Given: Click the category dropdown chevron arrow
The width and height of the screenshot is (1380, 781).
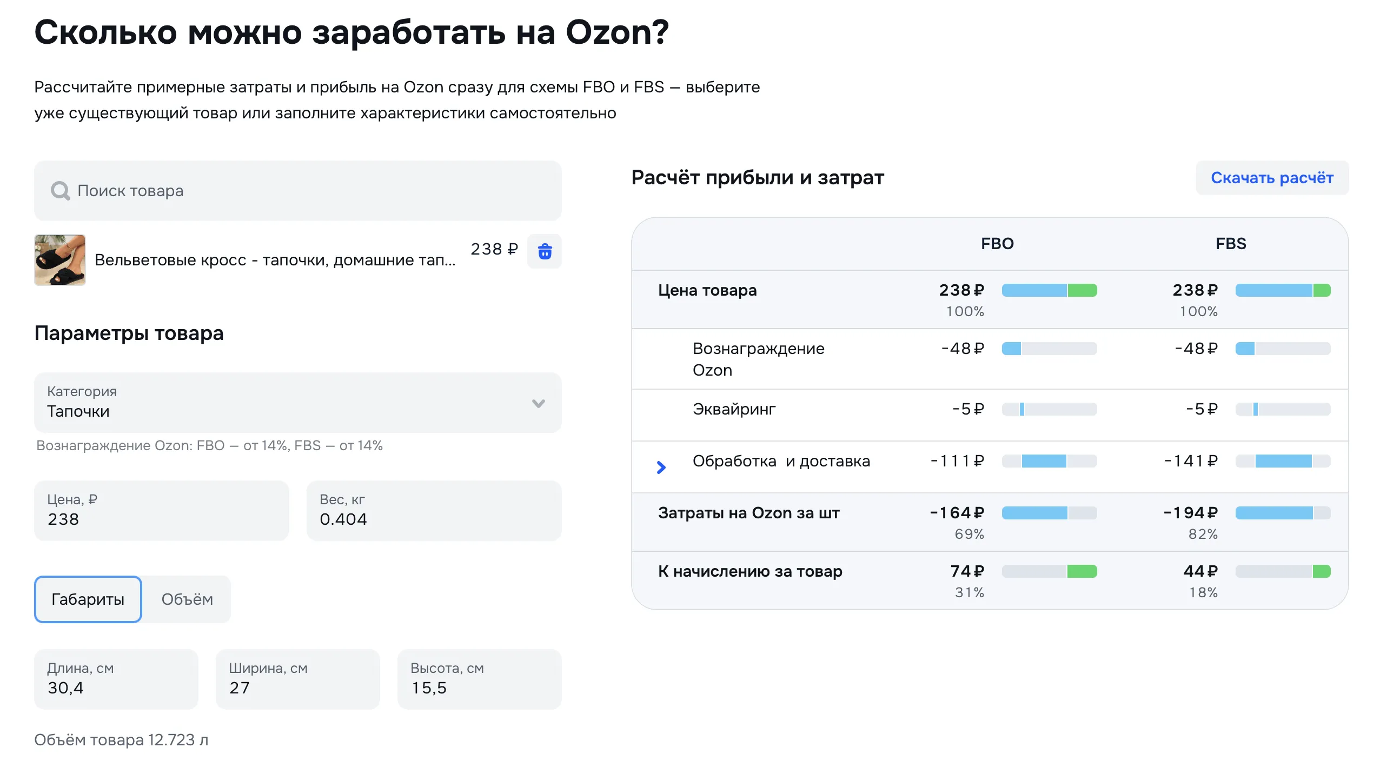Looking at the screenshot, I should pyautogui.click(x=538, y=404).
